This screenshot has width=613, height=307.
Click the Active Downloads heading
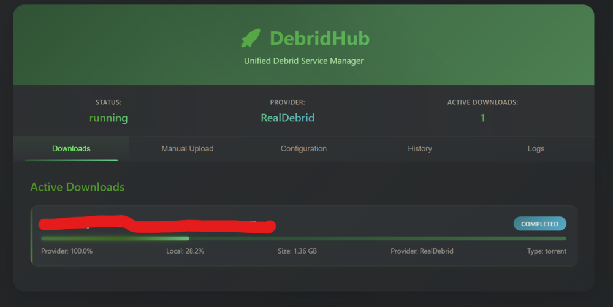(x=77, y=187)
